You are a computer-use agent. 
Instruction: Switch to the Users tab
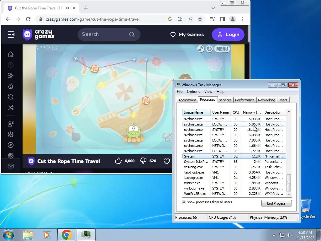[x=283, y=100]
